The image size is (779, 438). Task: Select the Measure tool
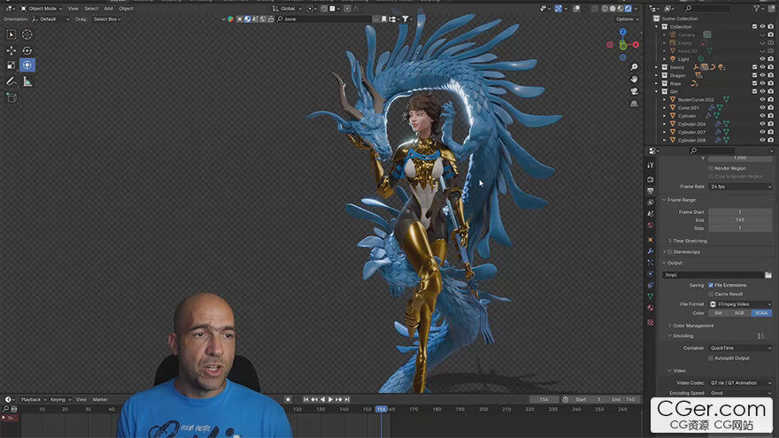coord(27,81)
